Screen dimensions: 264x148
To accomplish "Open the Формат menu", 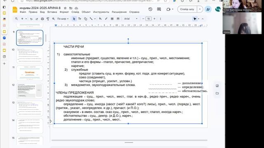I will tap(64, 12).
